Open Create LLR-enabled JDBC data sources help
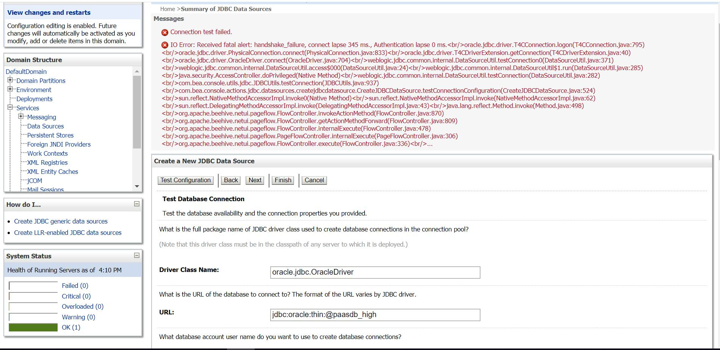Viewport: 720px width, 350px height. pyautogui.click(x=68, y=233)
